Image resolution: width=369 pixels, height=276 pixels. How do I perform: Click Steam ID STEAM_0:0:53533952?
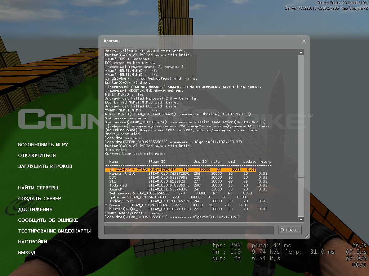coord(168,178)
